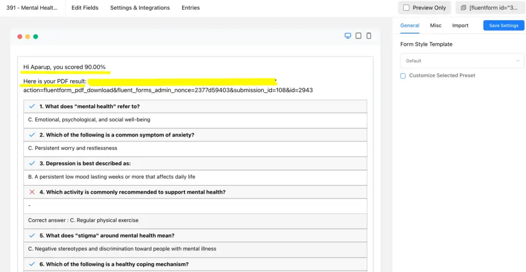
Task: Enable the Preview Only checkbox
Action: coord(406,8)
